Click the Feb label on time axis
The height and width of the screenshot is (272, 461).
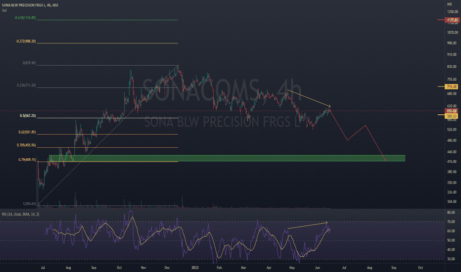point(219,268)
